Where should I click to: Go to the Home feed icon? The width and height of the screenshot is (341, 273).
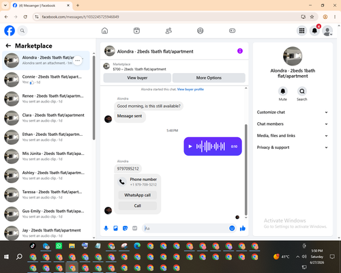[104, 31]
